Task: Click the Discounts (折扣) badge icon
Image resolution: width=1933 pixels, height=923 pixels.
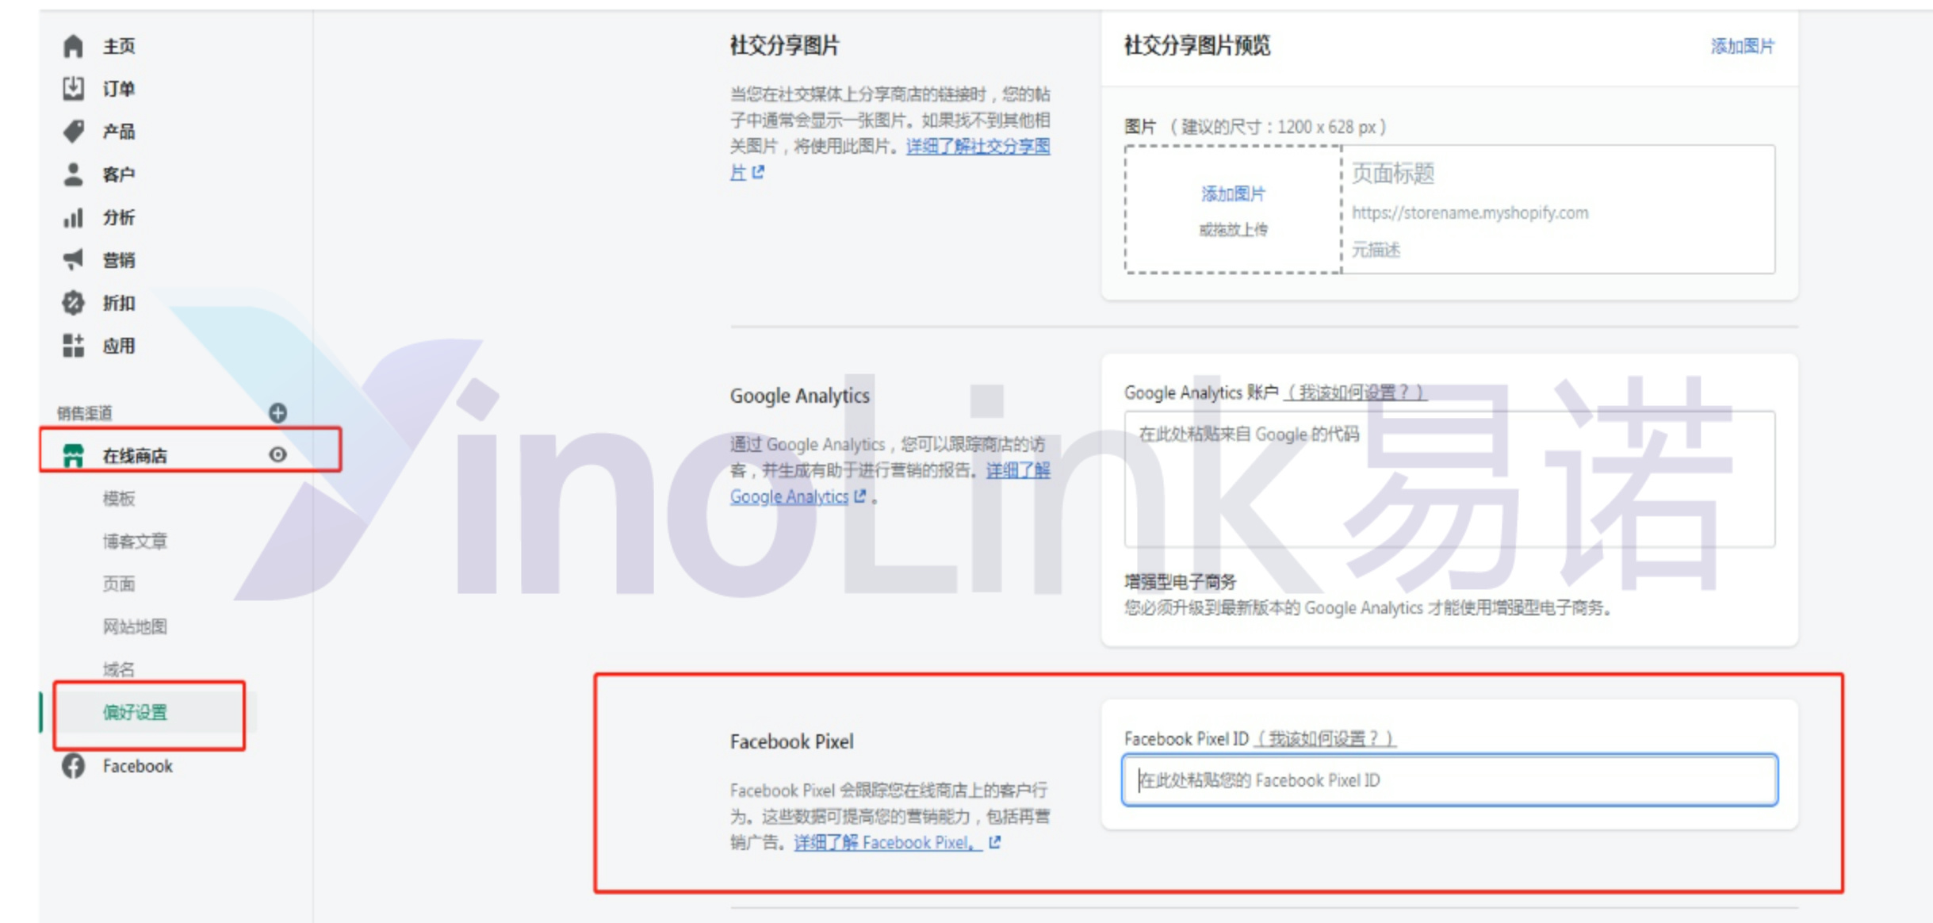Action: tap(73, 302)
